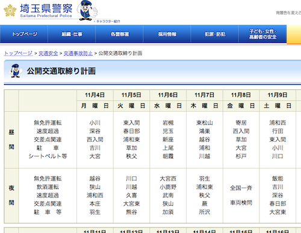Open the 採用情報 navigation tab
The width and height of the screenshot is (301, 233).
click(167, 34)
